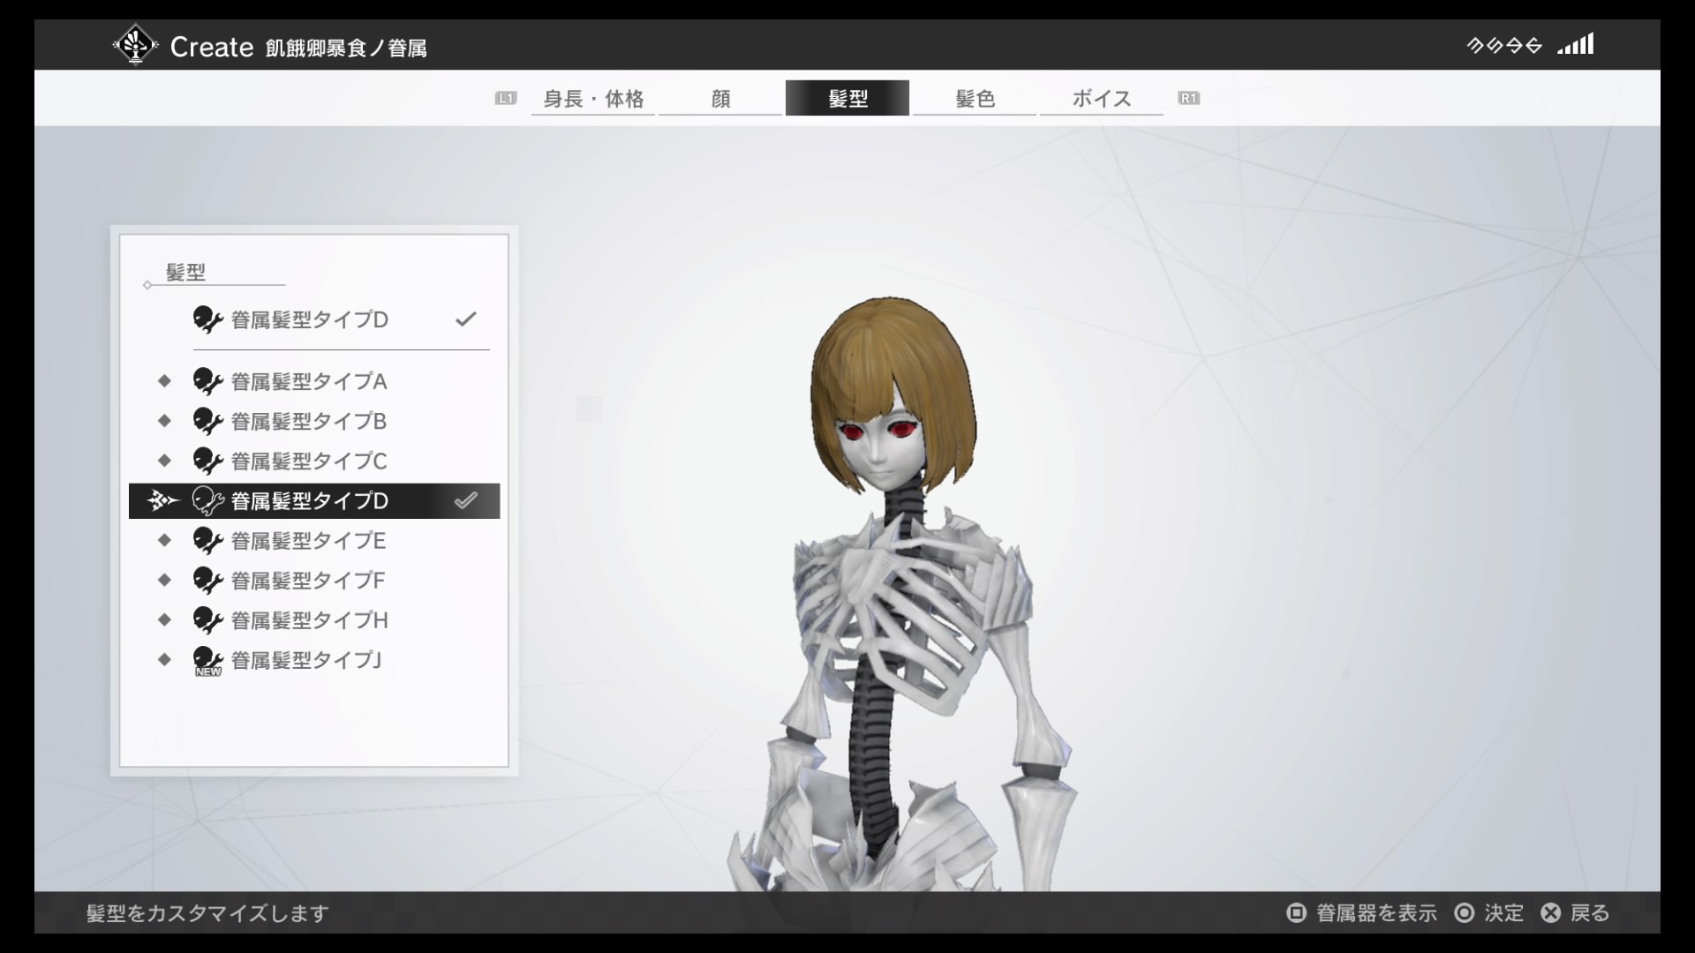Click the 髪型 section header in list panel
Image resolution: width=1695 pixels, height=953 pixels.
pos(185,272)
